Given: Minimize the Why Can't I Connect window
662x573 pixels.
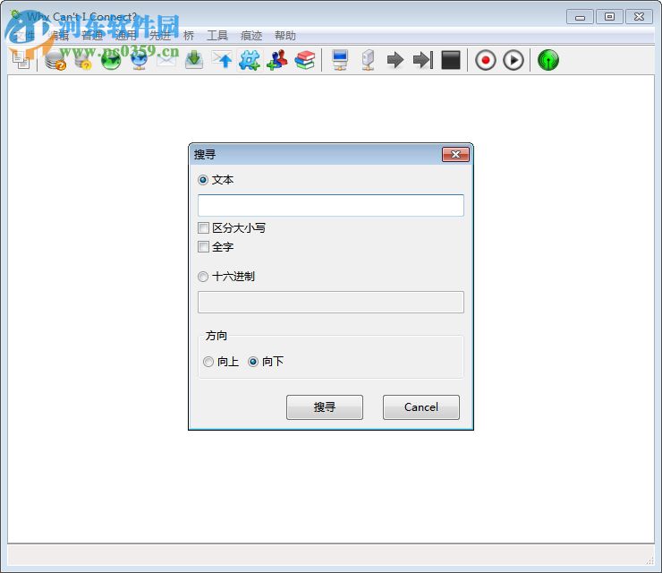Looking at the screenshot, I should point(580,17).
